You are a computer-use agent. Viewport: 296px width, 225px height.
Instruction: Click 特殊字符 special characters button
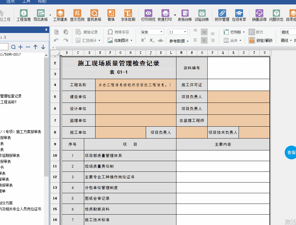[x=118, y=32]
